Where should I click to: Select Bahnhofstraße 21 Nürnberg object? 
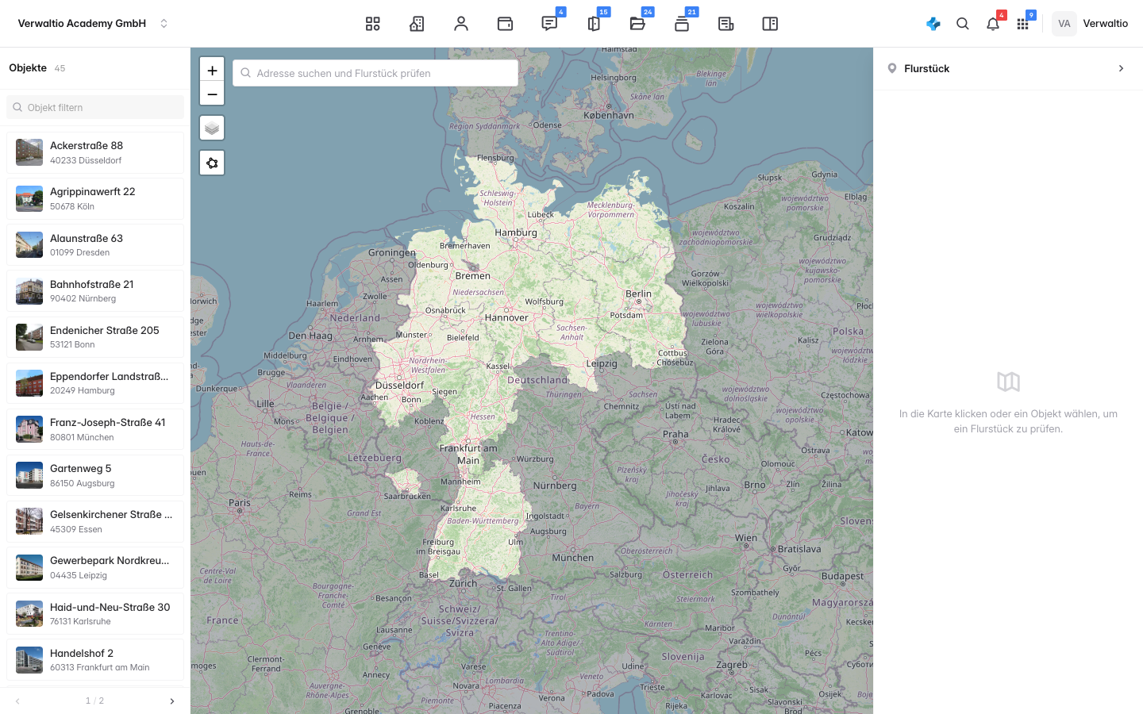(x=95, y=290)
